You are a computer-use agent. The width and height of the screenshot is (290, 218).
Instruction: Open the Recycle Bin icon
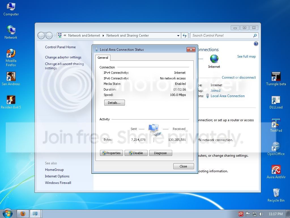click(276, 193)
